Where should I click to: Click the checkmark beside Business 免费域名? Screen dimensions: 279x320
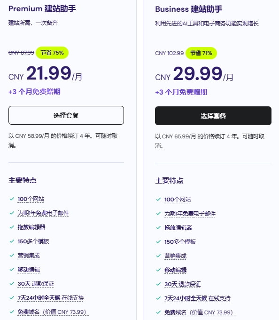[x=158, y=312]
